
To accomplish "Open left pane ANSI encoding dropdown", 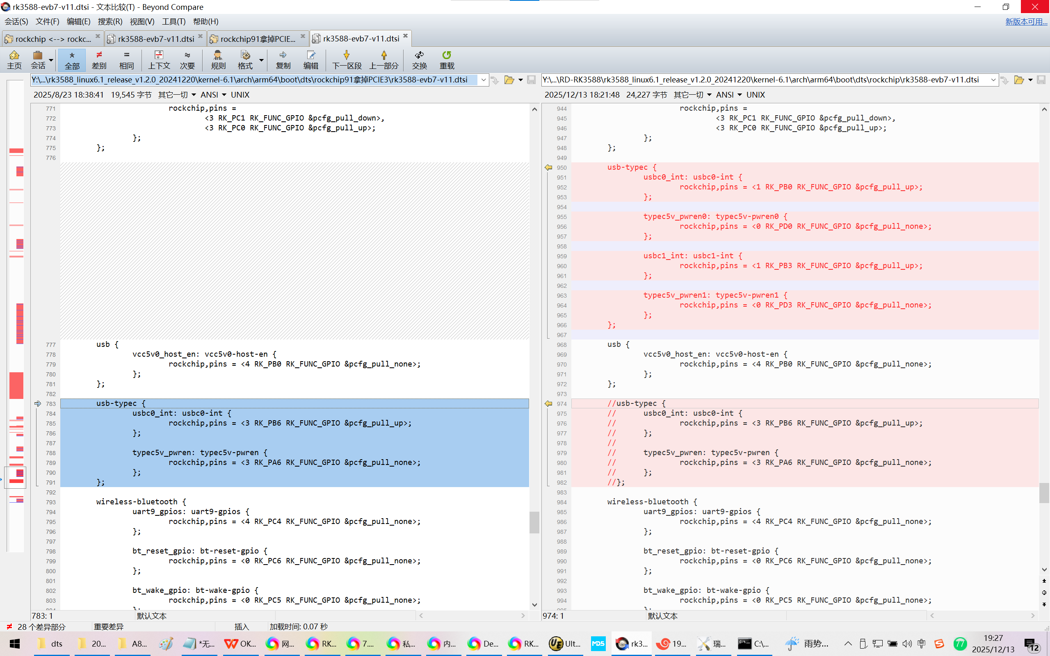I will pos(213,95).
